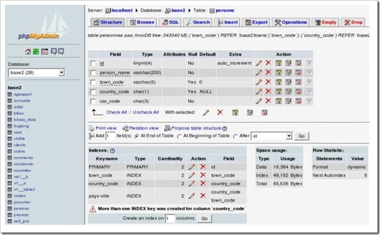Viewport: 380px width, 235px height.
Task: Set Primary key icon on town_code row
Action: pos(279,82)
